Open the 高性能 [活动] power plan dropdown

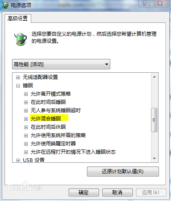[x=61, y=64]
